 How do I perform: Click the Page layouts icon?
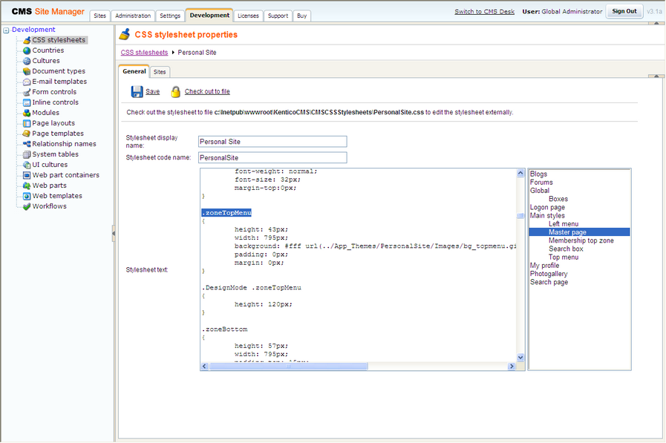pyautogui.click(x=27, y=123)
